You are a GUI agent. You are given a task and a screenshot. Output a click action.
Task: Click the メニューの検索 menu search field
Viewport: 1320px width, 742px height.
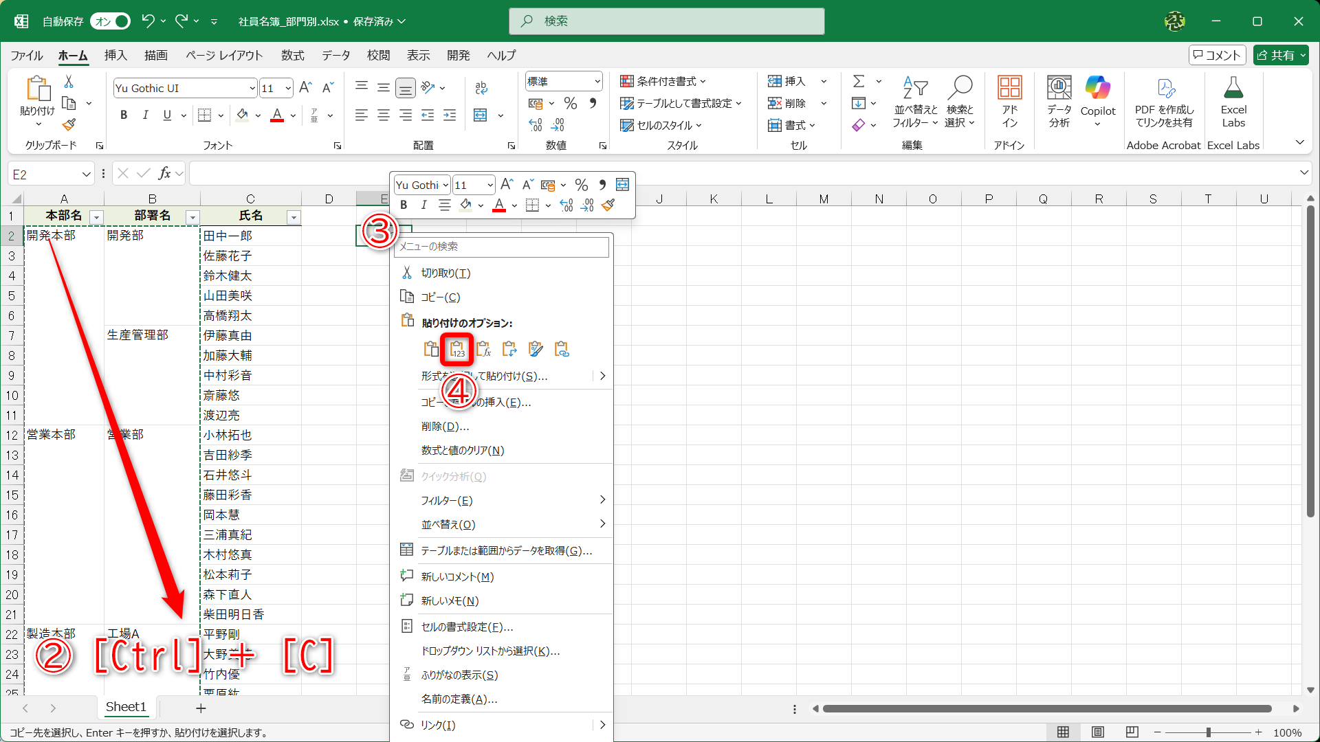(x=502, y=247)
